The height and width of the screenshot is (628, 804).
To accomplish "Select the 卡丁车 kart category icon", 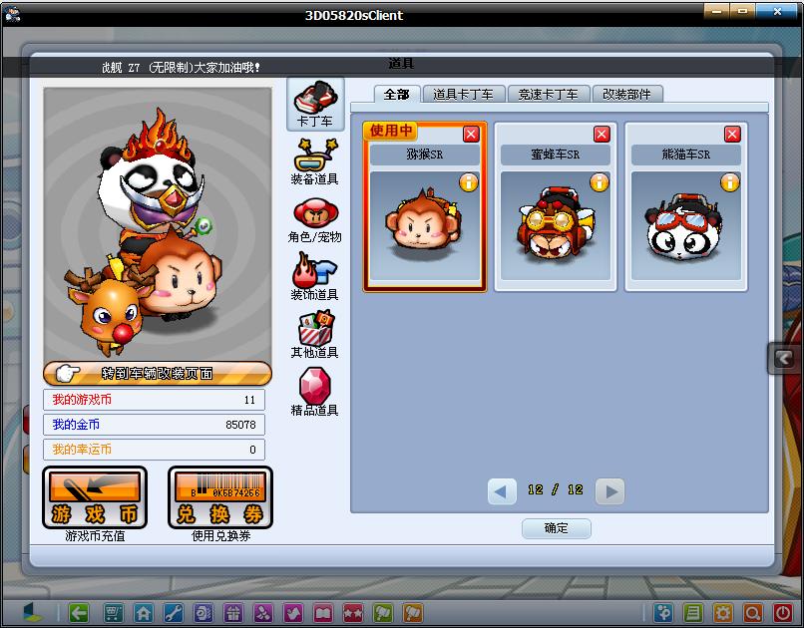I will [315, 104].
